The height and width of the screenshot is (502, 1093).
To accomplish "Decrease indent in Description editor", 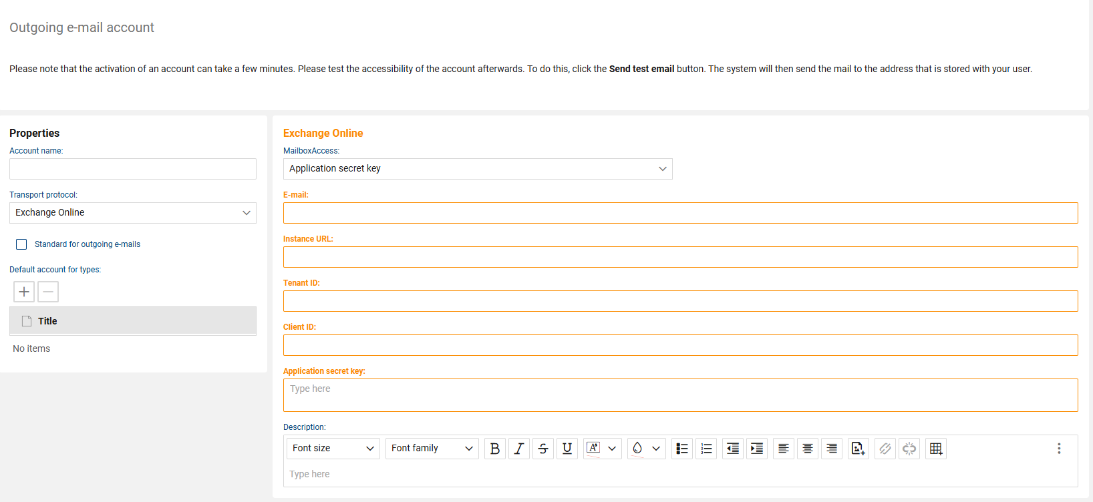I will pos(733,449).
